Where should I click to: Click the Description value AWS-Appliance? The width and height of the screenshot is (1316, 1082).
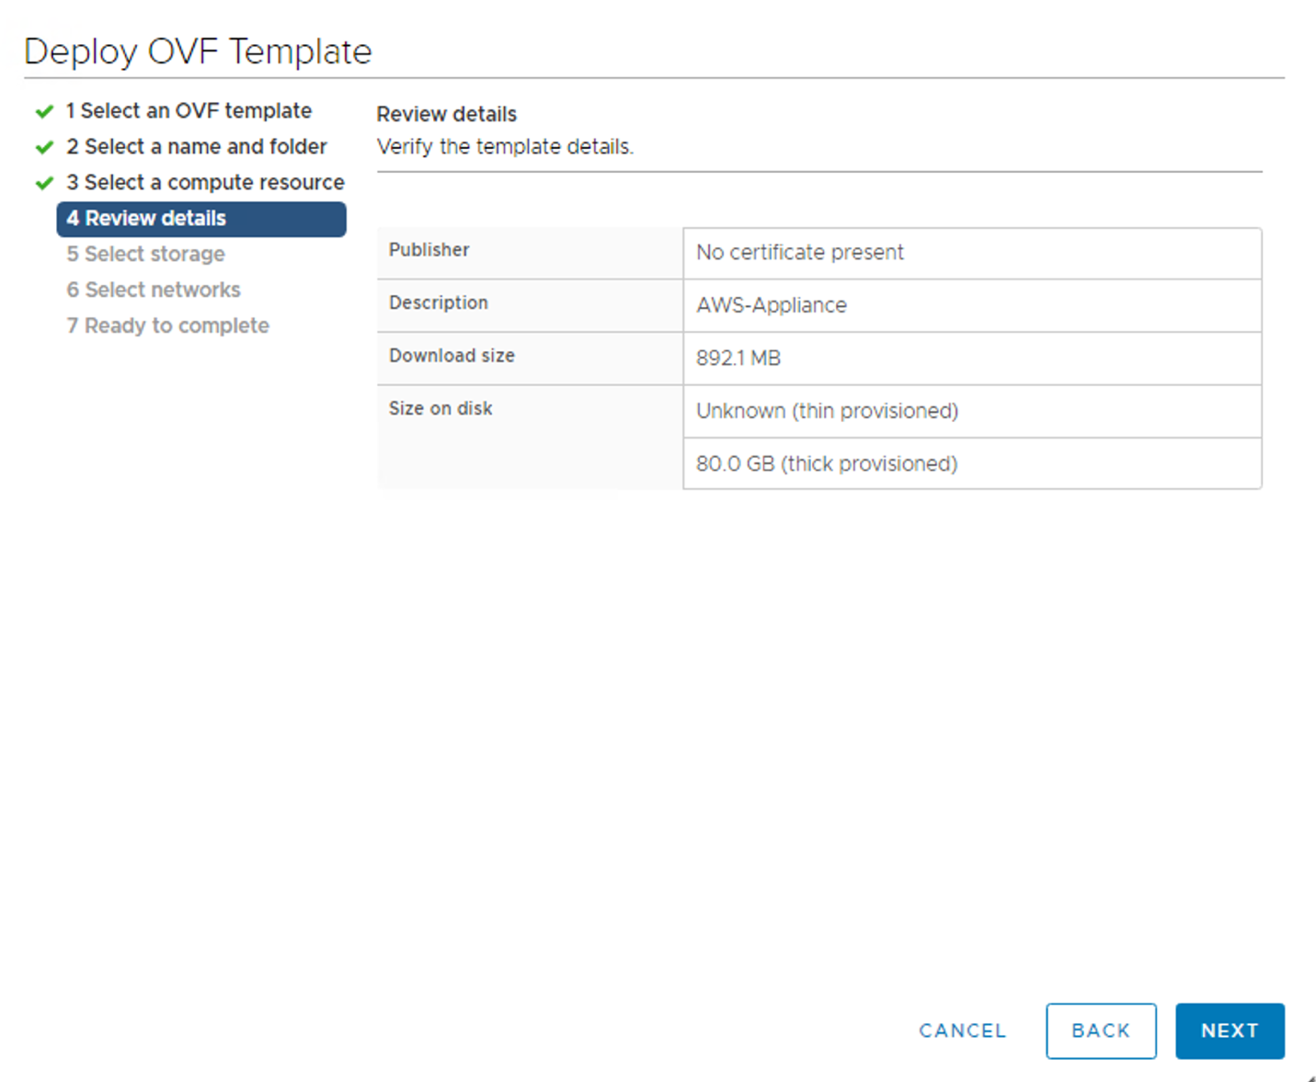pos(771,305)
